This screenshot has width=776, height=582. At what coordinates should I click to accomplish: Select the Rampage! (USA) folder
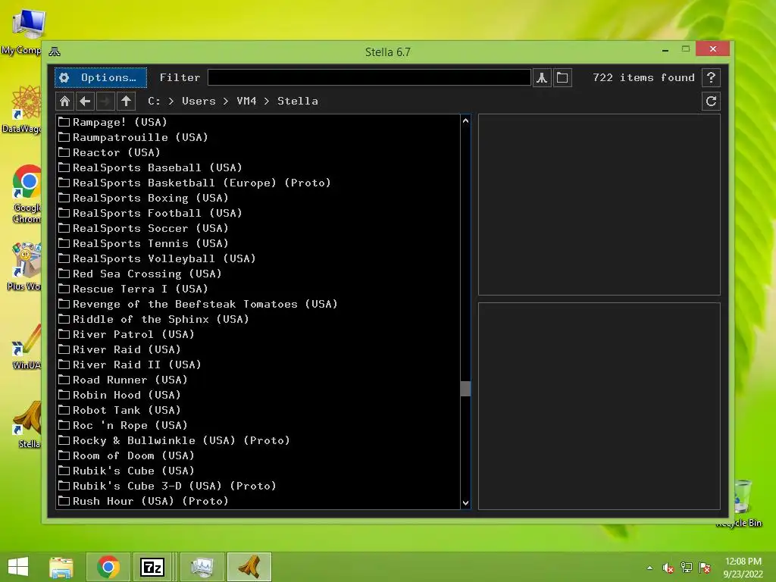pyautogui.click(x=258, y=122)
